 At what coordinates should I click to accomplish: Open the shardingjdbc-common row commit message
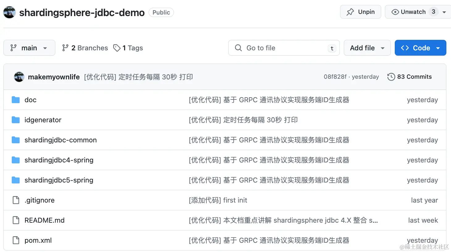[269, 140]
